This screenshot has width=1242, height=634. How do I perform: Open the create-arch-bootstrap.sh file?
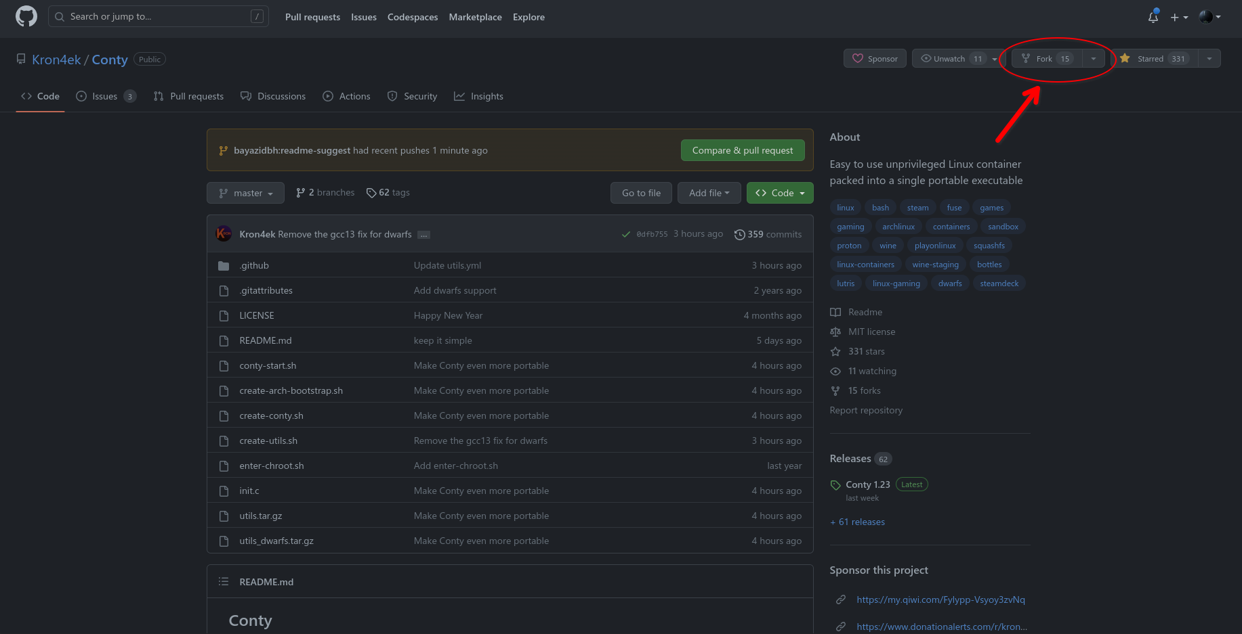point(291,390)
